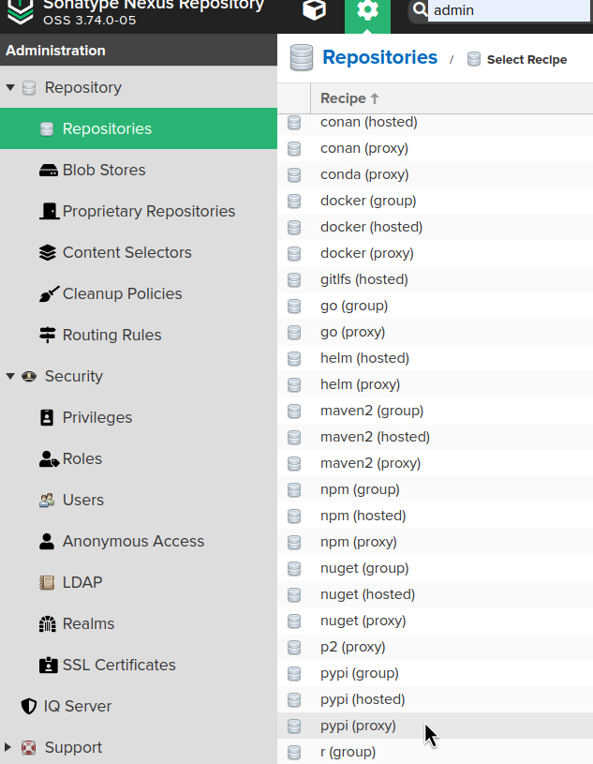Open Anonymous Access settings
This screenshot has width=593, height=764.
[x=139, y=541]
